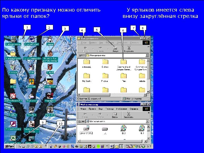Image resolution: width=204 pixels, height=153 pixels.
Task: Open the Диск 3,5 (A:) floppy drive
Action: (x=86, y=130)
